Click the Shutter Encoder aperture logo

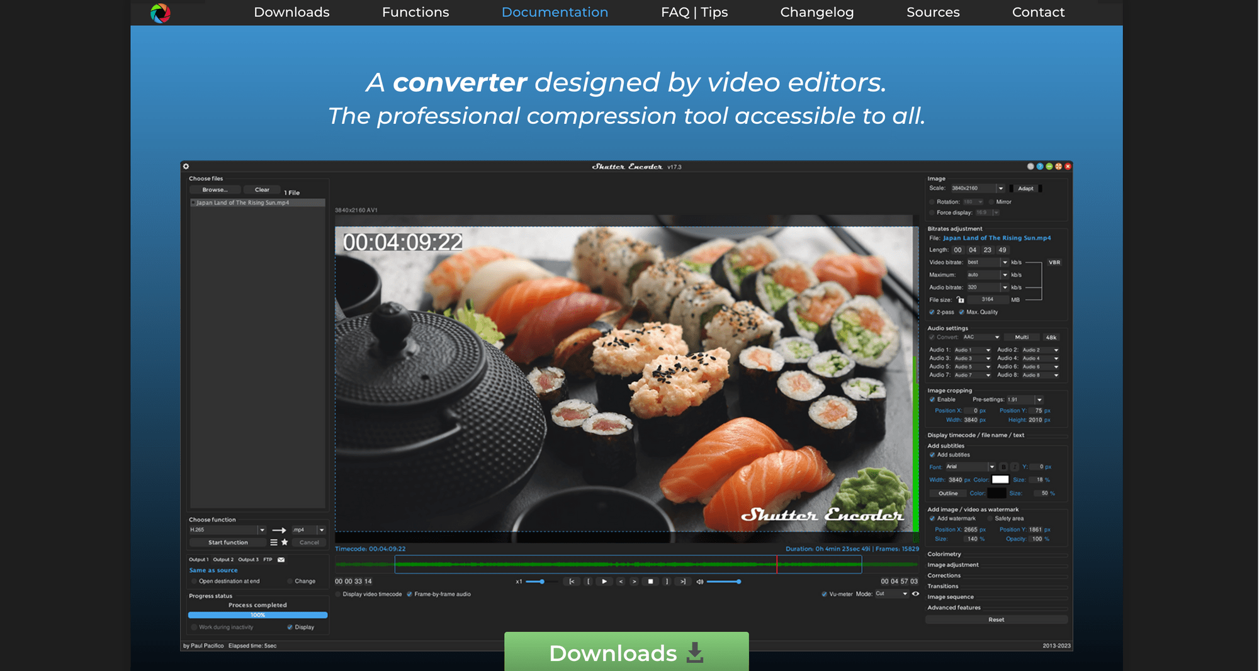click(161, 13)
